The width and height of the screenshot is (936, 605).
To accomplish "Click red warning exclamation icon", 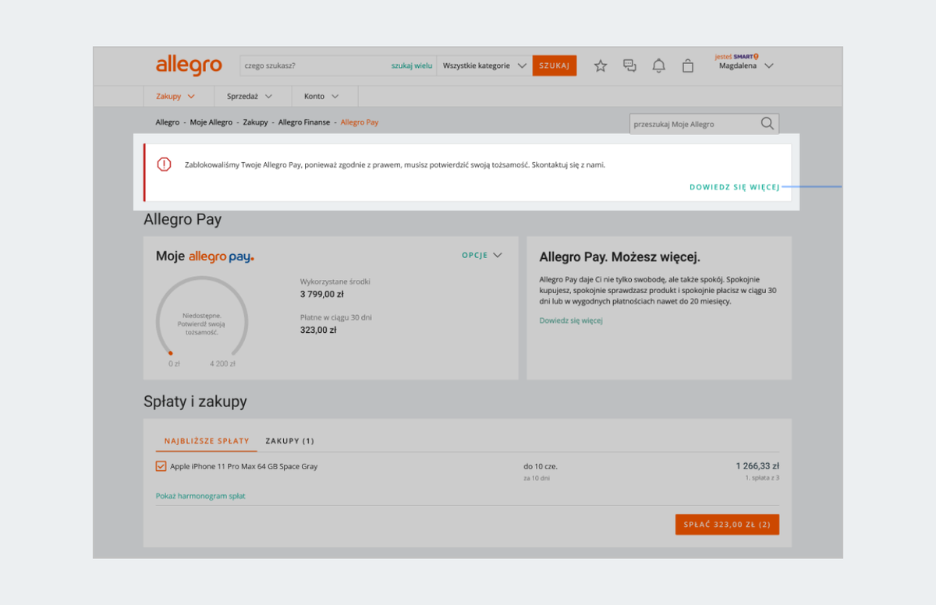I will [x=164, y=165].
